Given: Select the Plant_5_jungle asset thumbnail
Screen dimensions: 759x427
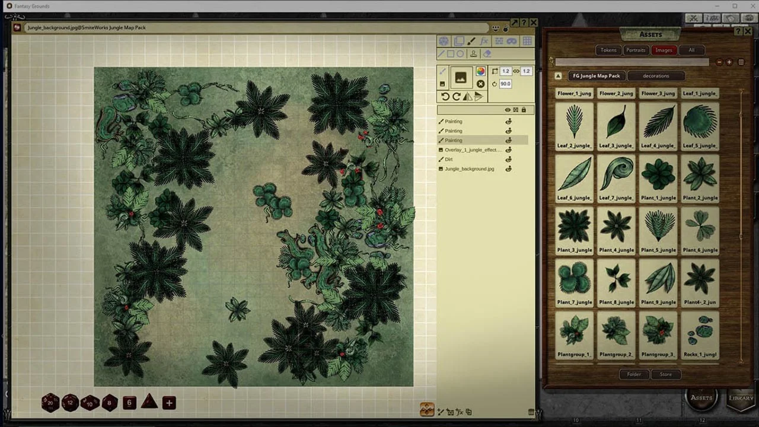Looking at the screenshot, I should (658, 230).
